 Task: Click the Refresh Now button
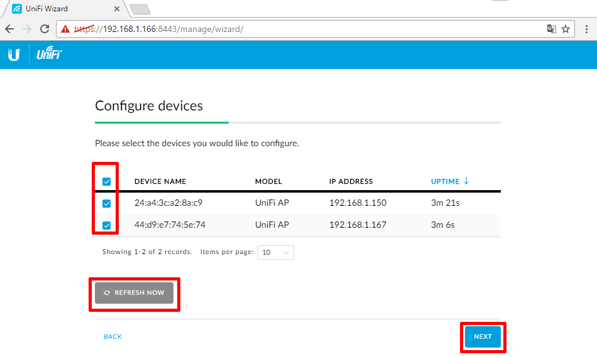134,293
